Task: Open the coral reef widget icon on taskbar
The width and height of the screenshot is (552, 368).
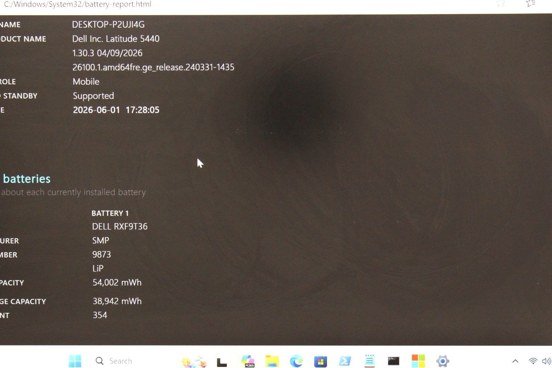Action: point(194,361)
